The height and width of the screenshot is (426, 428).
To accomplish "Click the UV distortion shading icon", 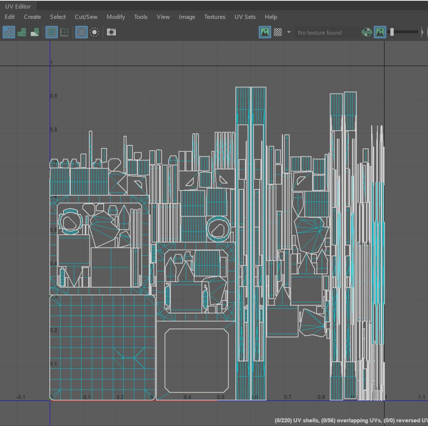I will pyautogui.click(x=35, y=32).
